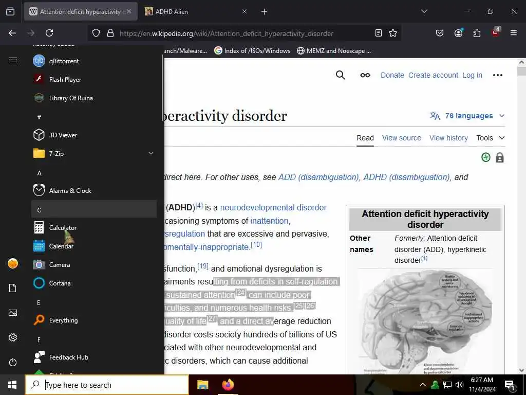
Task: Open the 76 languages dropdown
Action: (467, 116)
